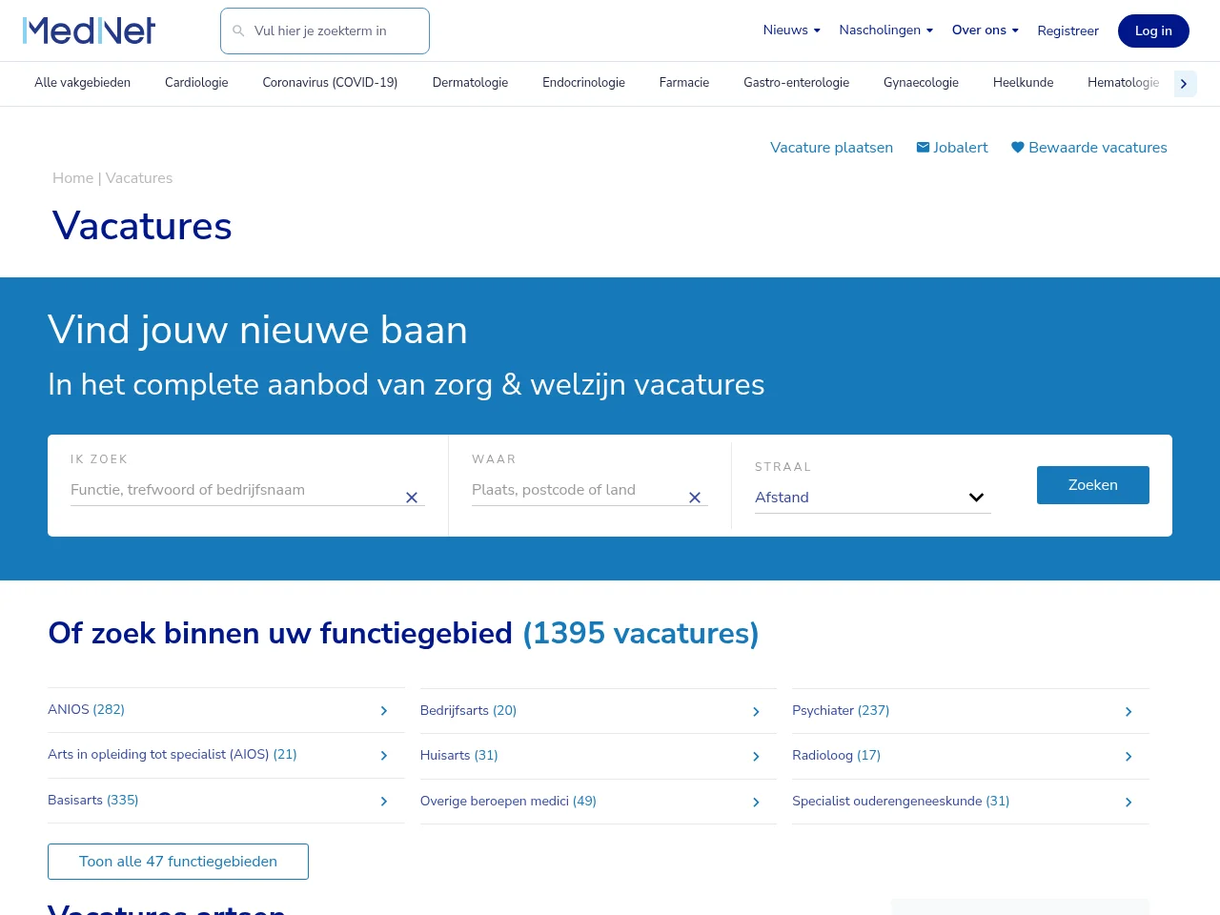Click Vacatures in the breadcrumb
The height and width of the screenshot is (915, 1220).
[139, 178]
